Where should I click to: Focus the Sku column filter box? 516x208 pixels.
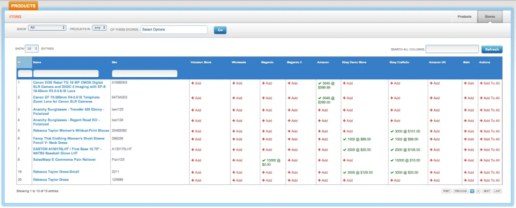click(x=145, y=73)
